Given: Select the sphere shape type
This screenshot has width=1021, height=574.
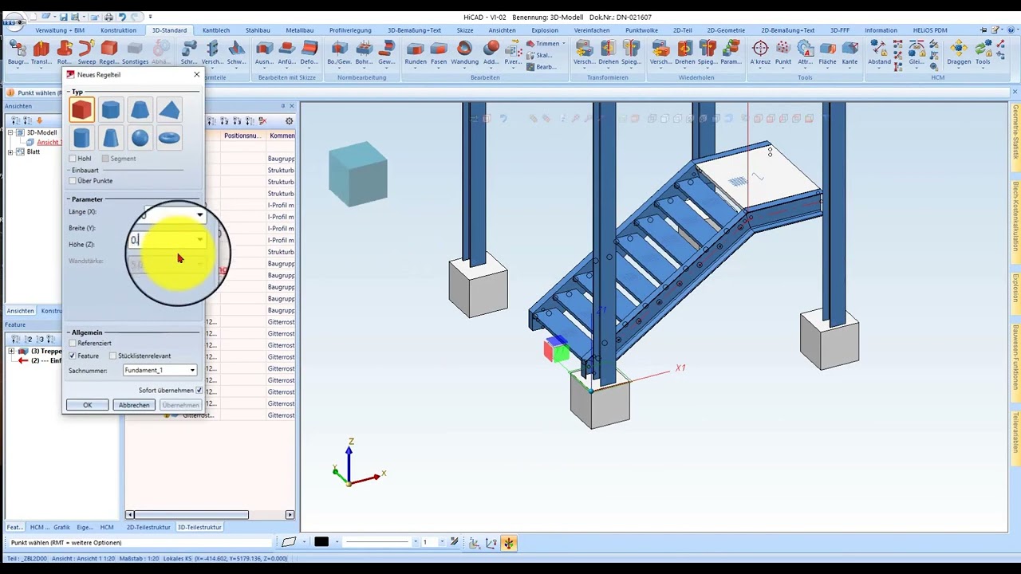Looking at the screenshot, I should pyautogui.click(x=140, y=138).
